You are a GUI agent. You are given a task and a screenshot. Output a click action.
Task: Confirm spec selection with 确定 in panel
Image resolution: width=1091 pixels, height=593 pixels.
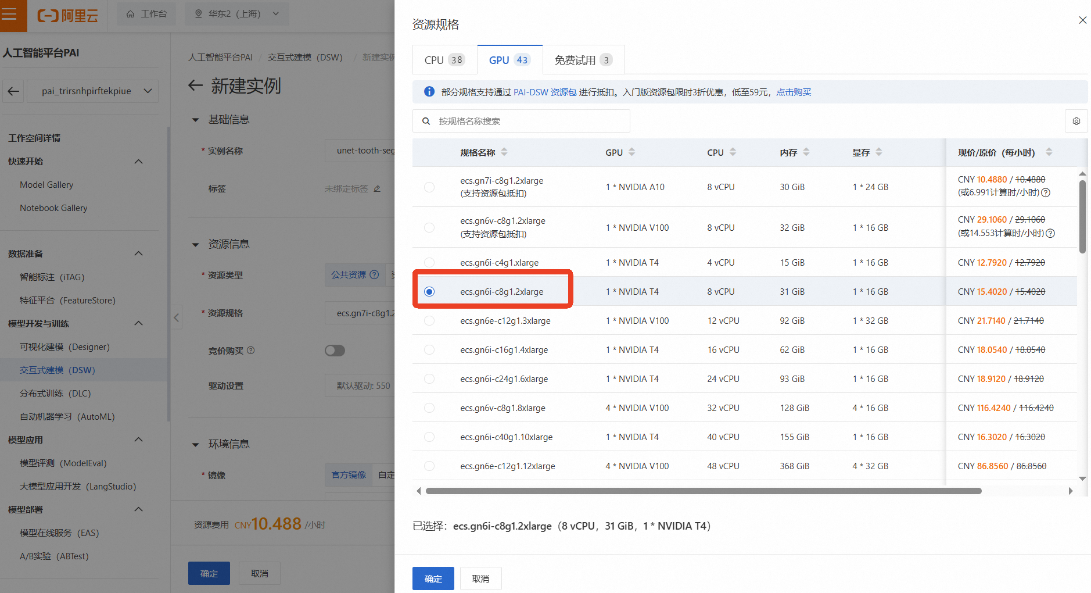coord(433,578)
